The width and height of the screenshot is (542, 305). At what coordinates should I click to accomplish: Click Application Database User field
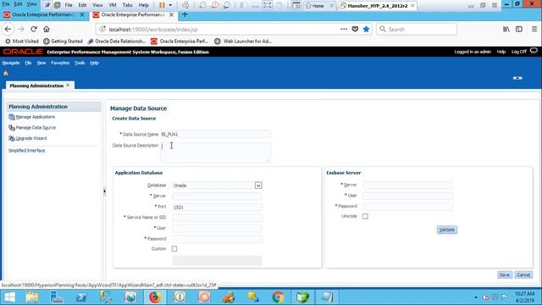pyautogui.click(x=217, y=228)
